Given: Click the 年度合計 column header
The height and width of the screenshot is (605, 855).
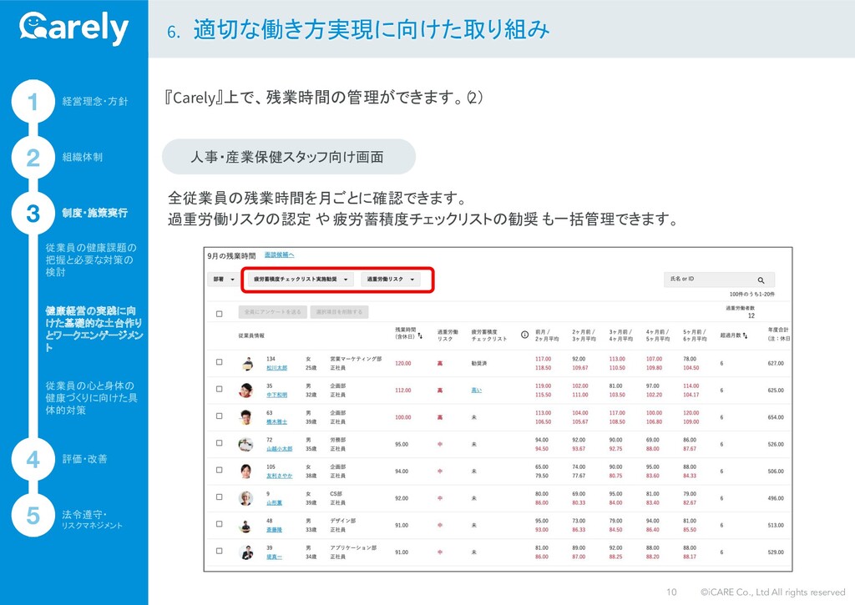Looking at the screenshot, I should click(x=778, y=334).
